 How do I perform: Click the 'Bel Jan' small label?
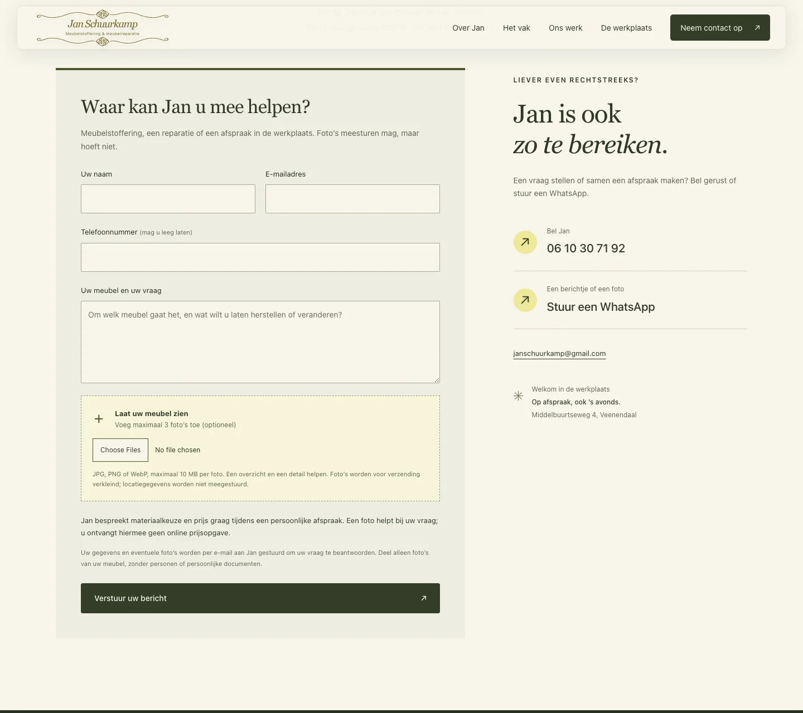[558, 231]
